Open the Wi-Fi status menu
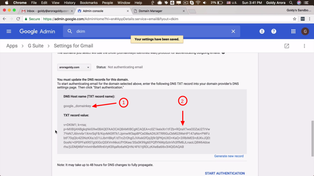Image resolution: width=314 pixels, height=176 pixels. 198,3
